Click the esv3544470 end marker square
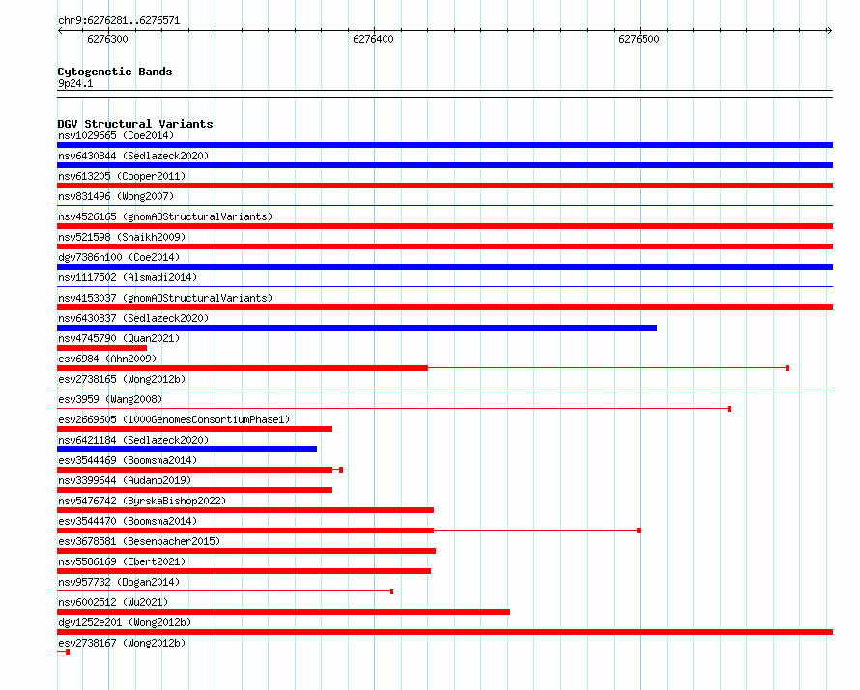The height and width of the screenshot is (690, 860). pyautogui.click(x=639, y=531)
